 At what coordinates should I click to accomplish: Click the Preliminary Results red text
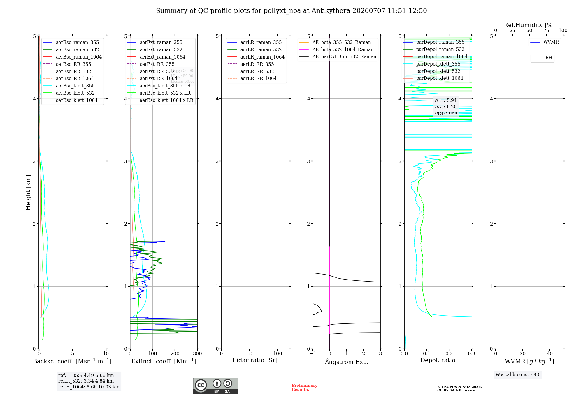(x=305, y=388)
